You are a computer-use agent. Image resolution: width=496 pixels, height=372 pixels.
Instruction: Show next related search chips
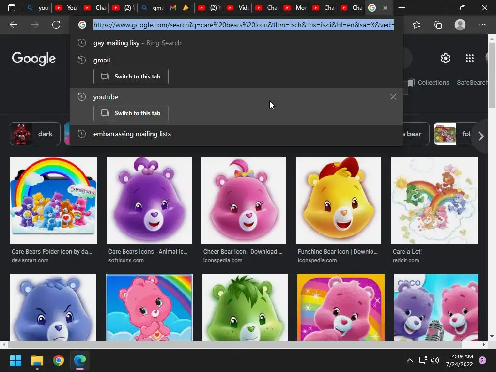click(481, 136)
